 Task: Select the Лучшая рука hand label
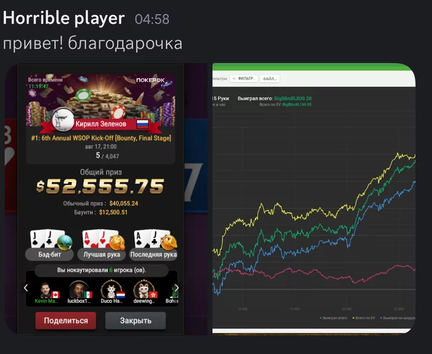click(102, 254)
